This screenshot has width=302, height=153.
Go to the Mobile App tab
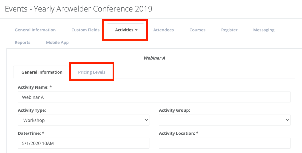tap(57, 43)
